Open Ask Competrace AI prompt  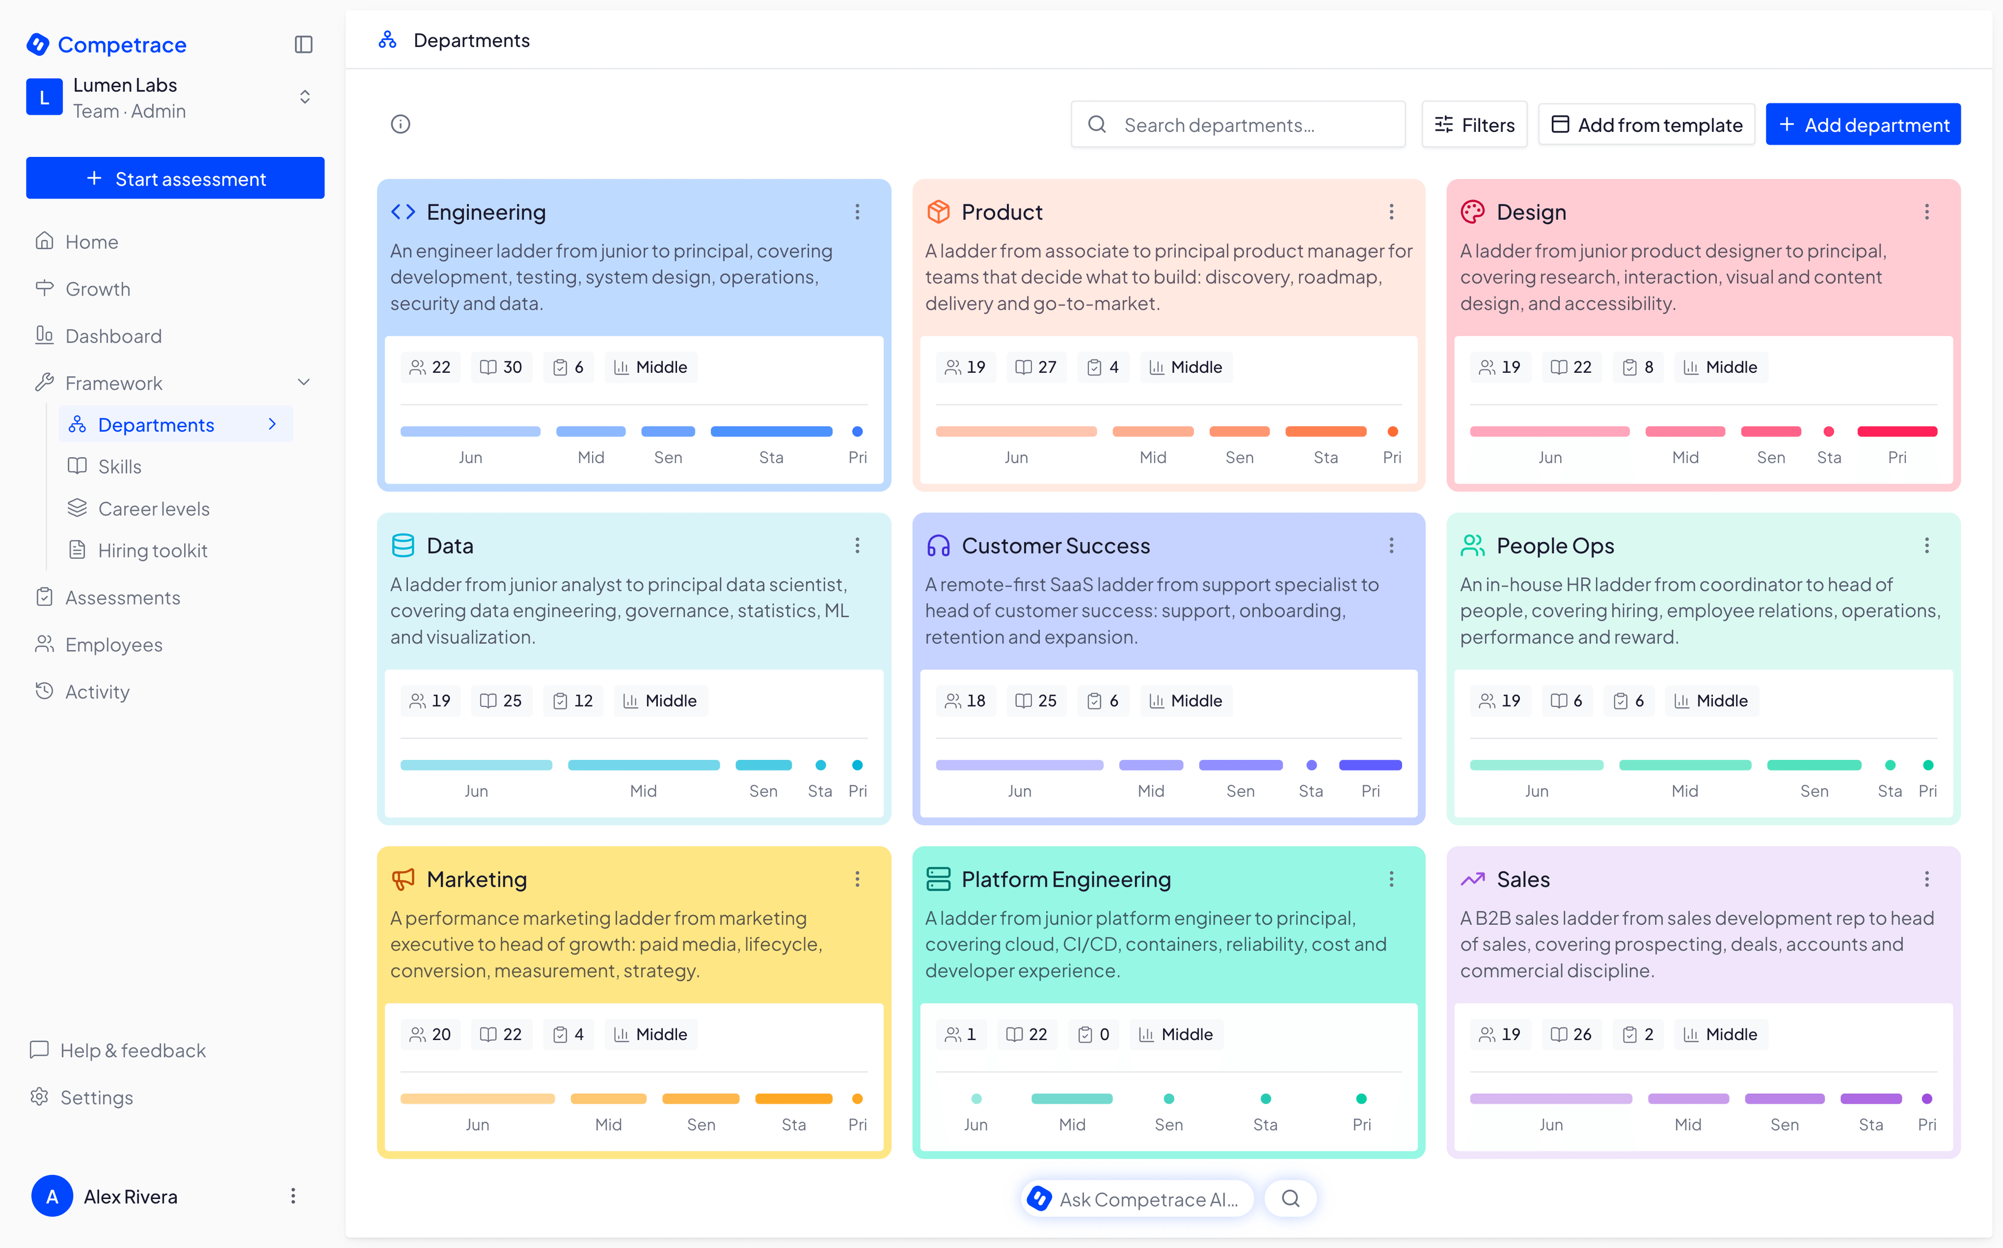(x=1137, y=1198)
